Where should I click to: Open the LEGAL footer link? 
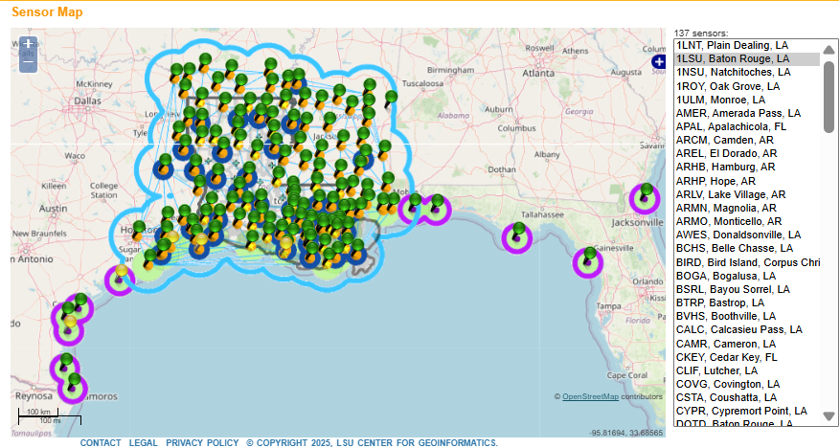144,443
